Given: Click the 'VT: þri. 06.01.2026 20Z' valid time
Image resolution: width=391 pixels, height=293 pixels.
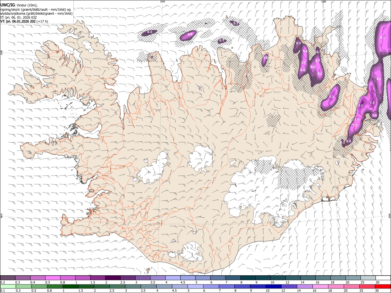Looking at the screenshot, I should pos(18,22).
